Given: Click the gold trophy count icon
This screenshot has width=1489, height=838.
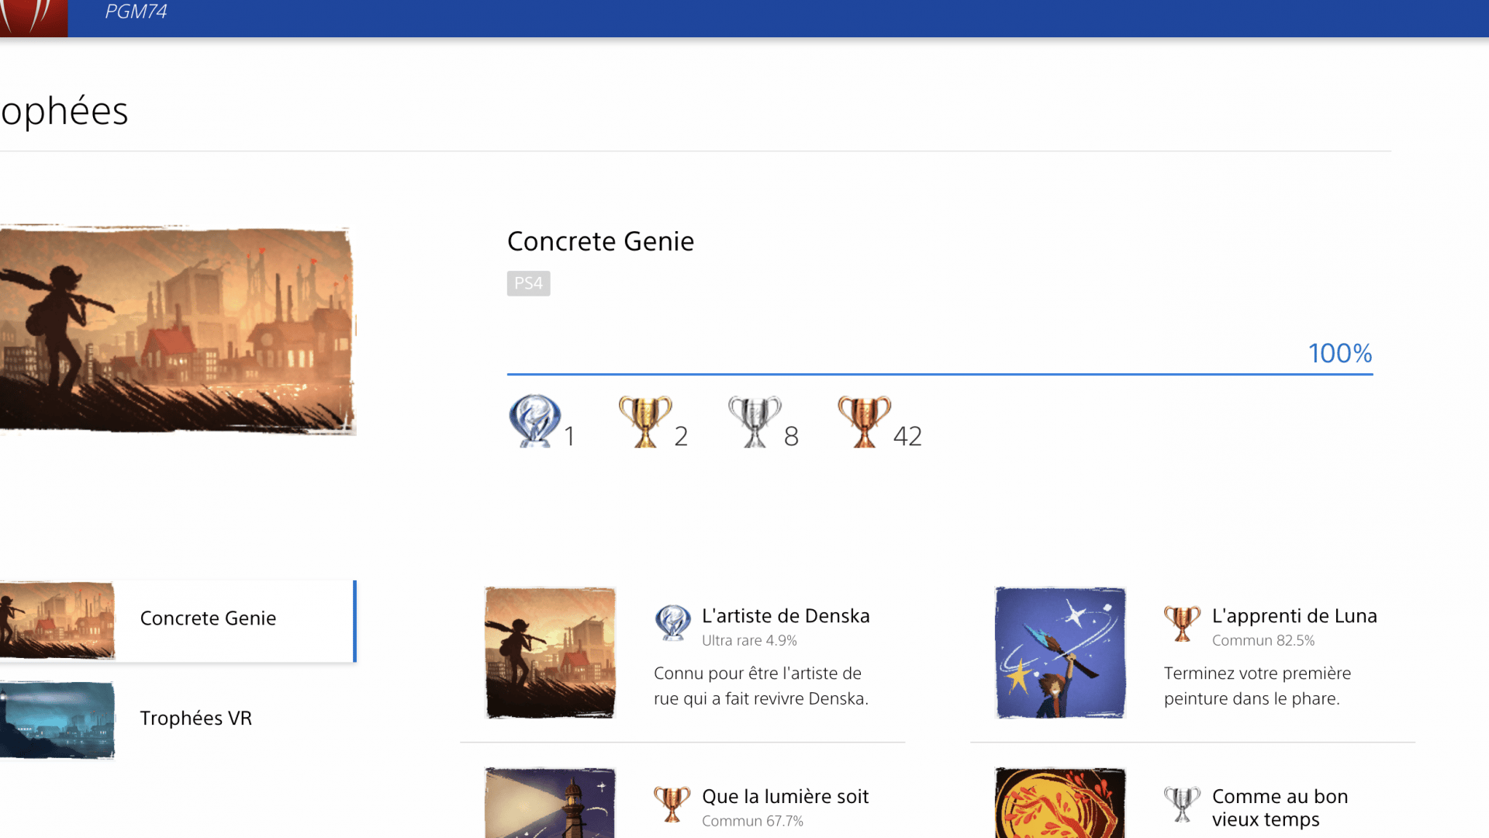Looking at the screenshot, I should pyautogui.click(x=644, y=421).
